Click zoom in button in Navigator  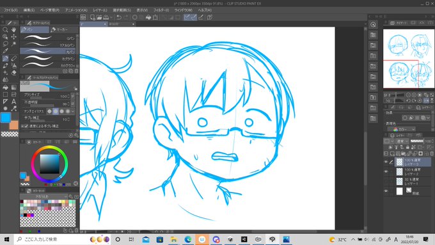click(x=414, y=95)
